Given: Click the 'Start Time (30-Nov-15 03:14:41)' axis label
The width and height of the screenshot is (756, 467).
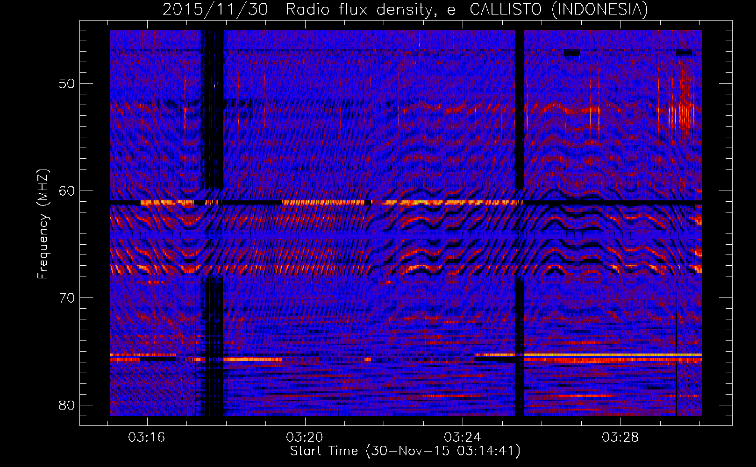Looking at the screenshot, I should [405, 451].
